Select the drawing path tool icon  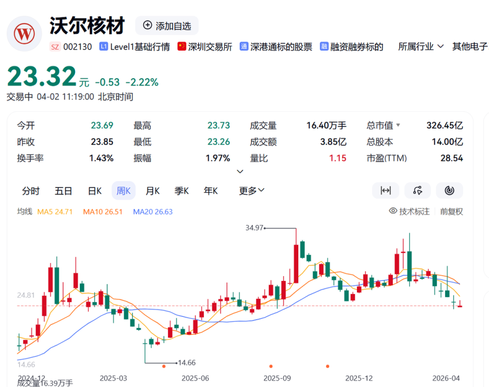(x=417, y=190)
